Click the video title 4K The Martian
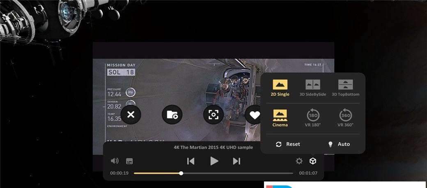This screenshot has height=188, width=427. coord(213,148)
